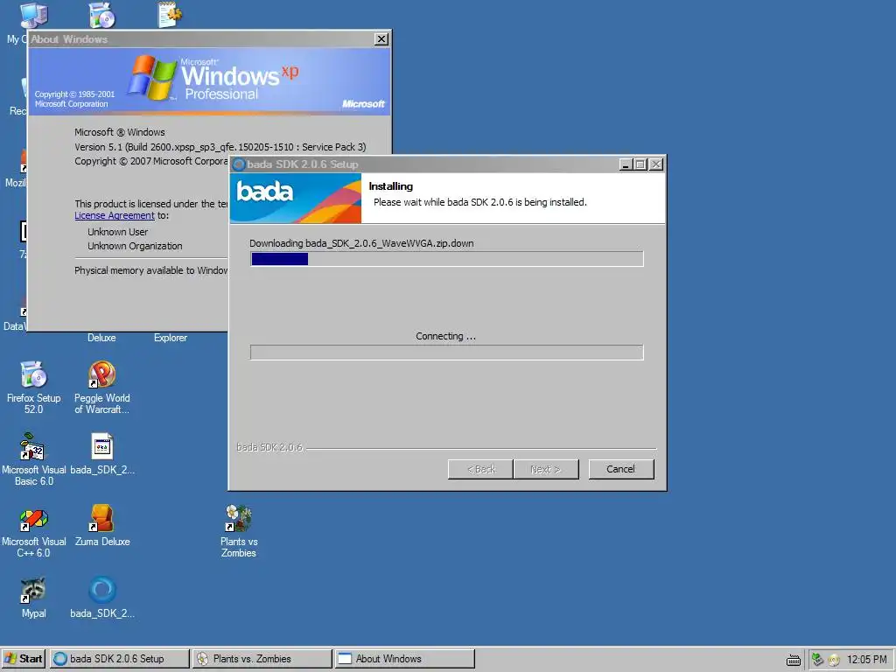This screenshot has height=672, width=896.
Task: Select the Plants vs Zombies desktop icon
Action: point(239,531)
